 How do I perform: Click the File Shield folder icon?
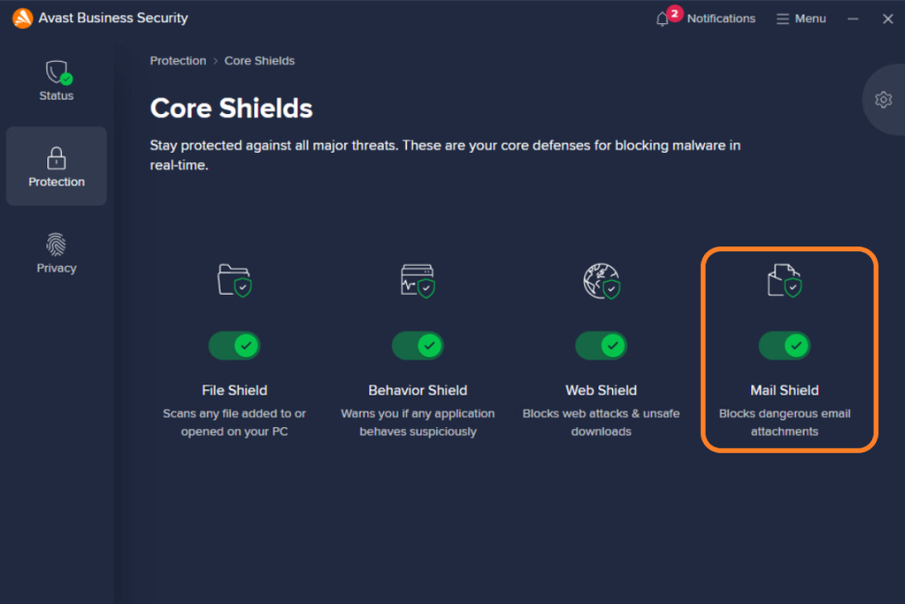point(234,280)
